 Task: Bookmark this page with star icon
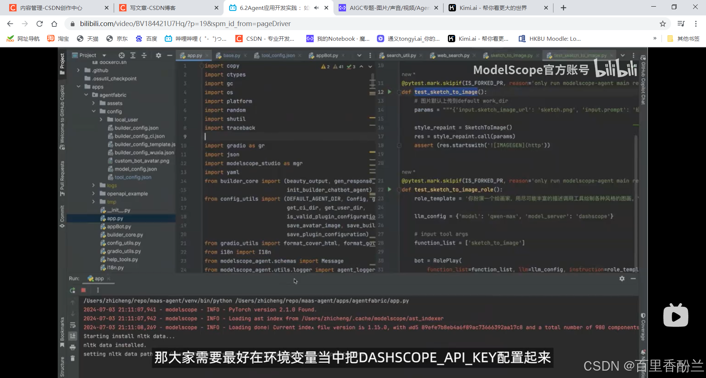click(x=663, y=24)
